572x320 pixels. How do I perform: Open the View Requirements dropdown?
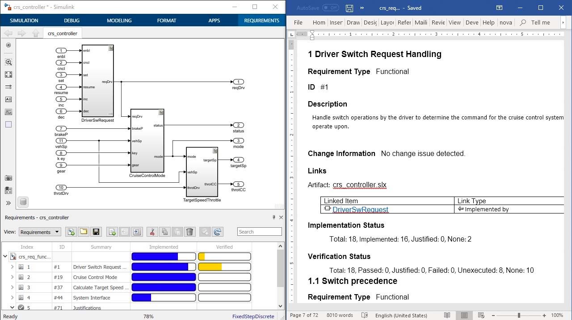(39, 232)
